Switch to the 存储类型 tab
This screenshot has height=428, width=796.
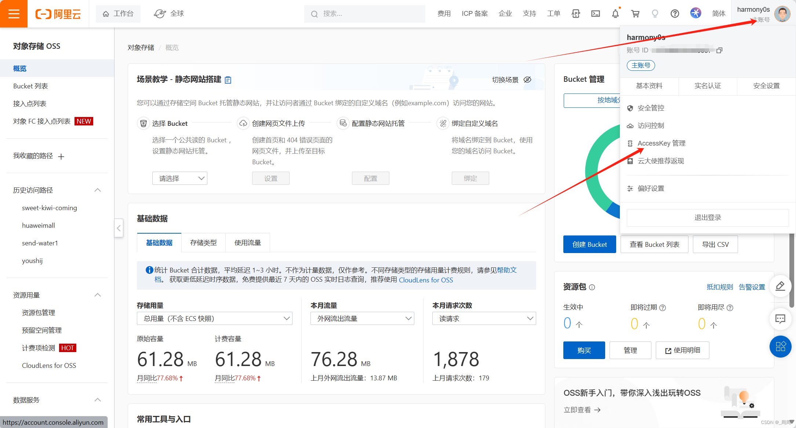203,243
